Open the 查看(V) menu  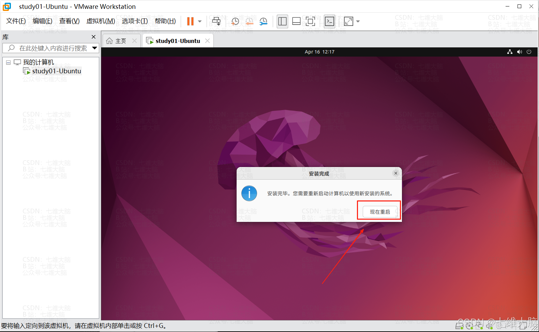click(x=70, y=21)
